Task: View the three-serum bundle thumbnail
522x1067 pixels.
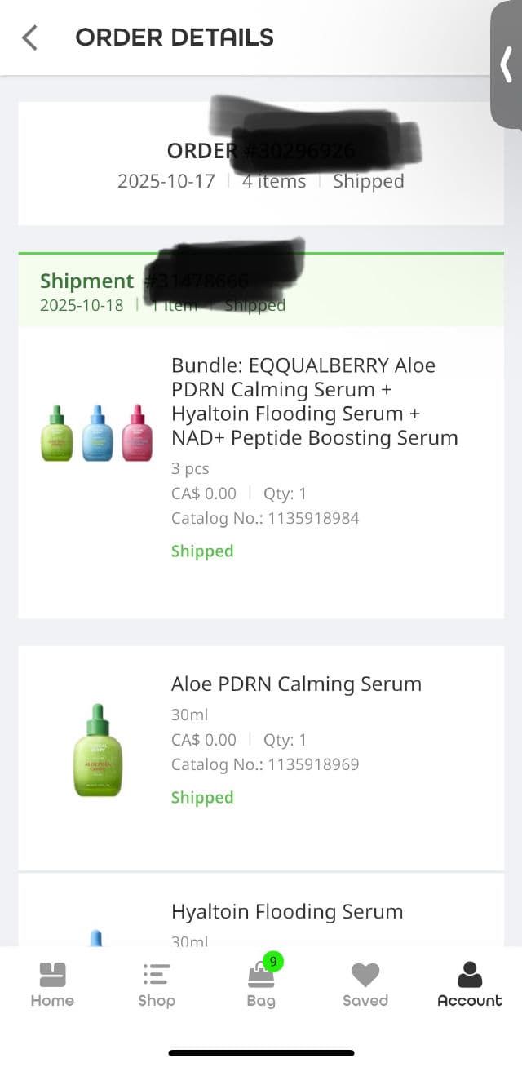Action: [x=97, y=433]
